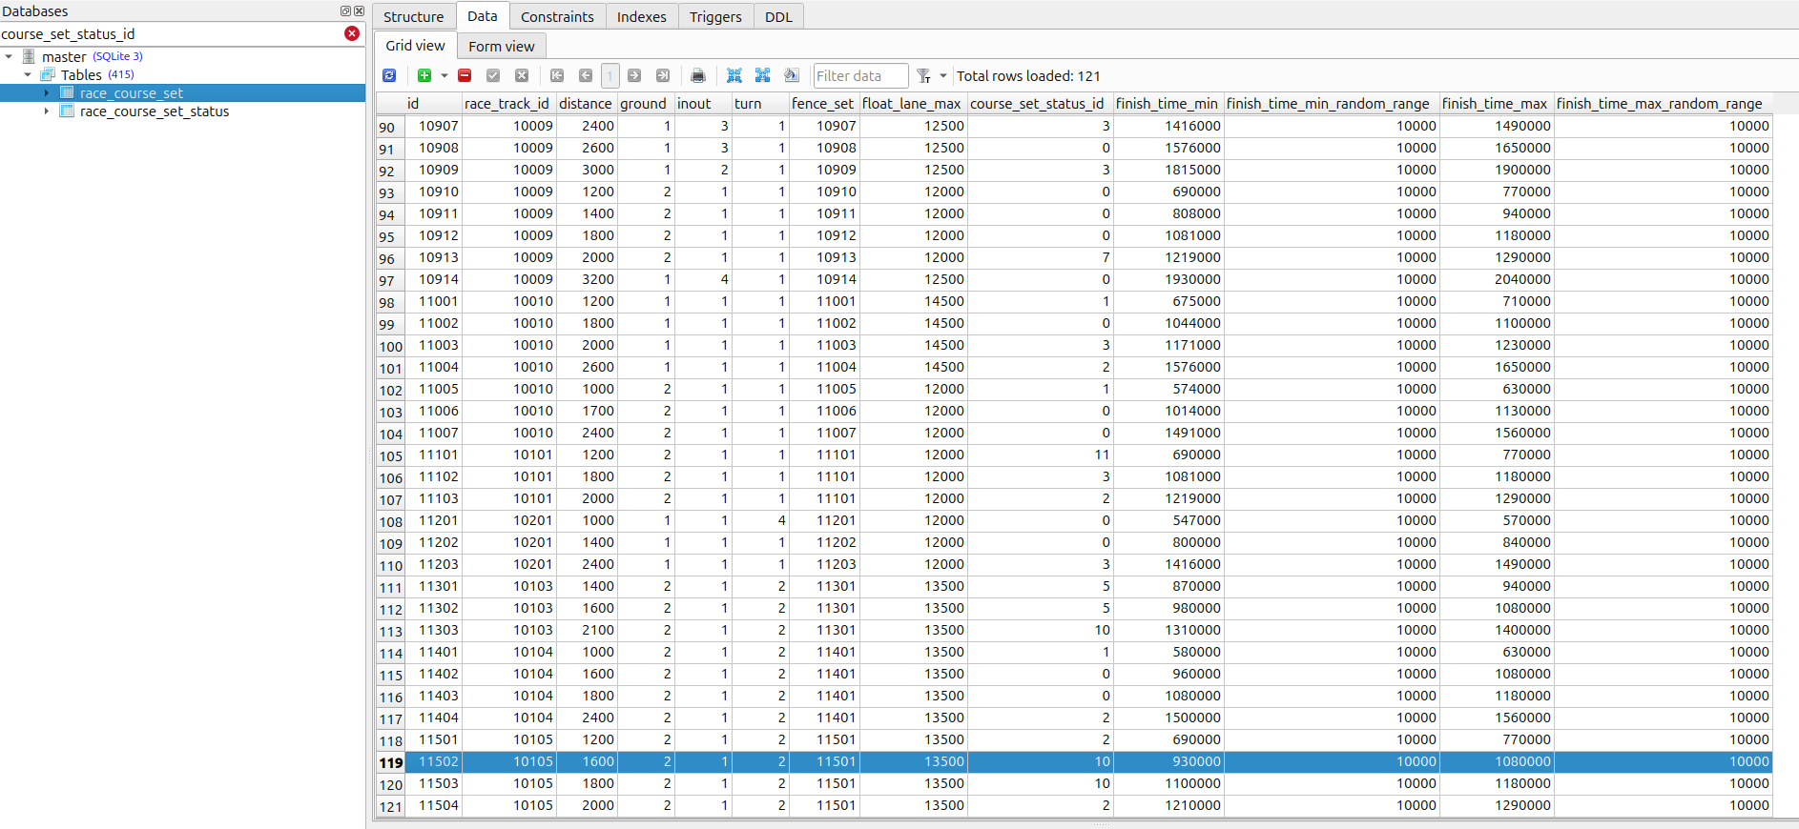Collapse the Tables node

(x=28, y=74)
